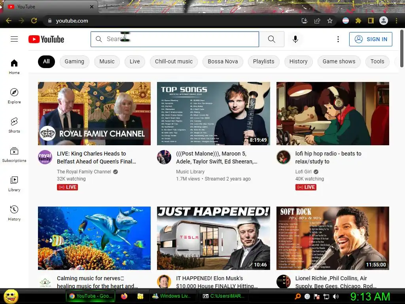The height and width of the screenshot is (304, 405).
Task: Open Subscriptions in the sidebar
Action: click(14, 155)
